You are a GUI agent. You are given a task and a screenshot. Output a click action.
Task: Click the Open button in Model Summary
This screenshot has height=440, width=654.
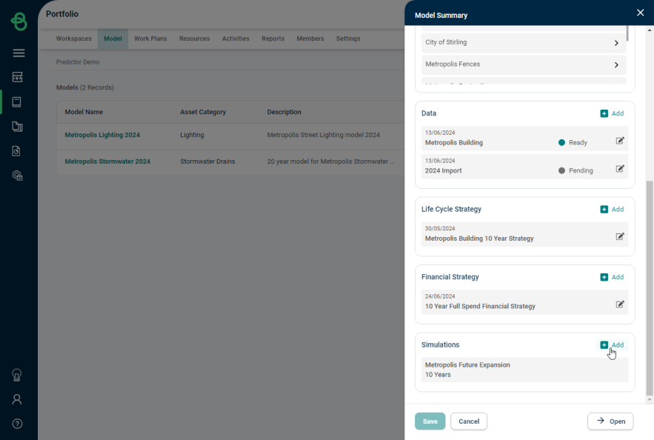pyautogui.click(x=610, y=421)
